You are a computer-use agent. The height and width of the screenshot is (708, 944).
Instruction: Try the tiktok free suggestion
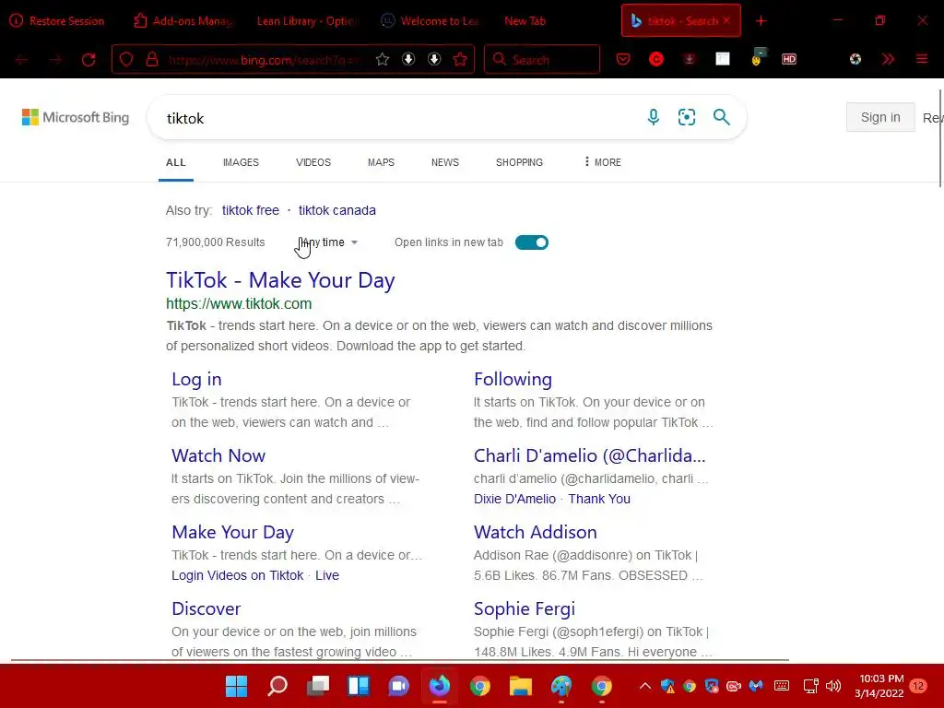(x=251, y=210)
